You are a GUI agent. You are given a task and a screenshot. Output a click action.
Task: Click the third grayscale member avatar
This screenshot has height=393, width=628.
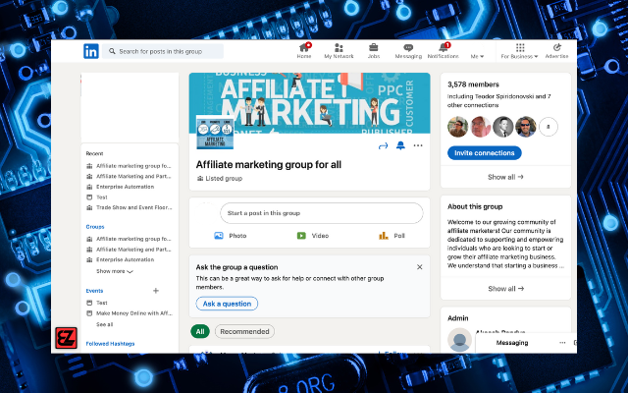(x=503, y=127)
